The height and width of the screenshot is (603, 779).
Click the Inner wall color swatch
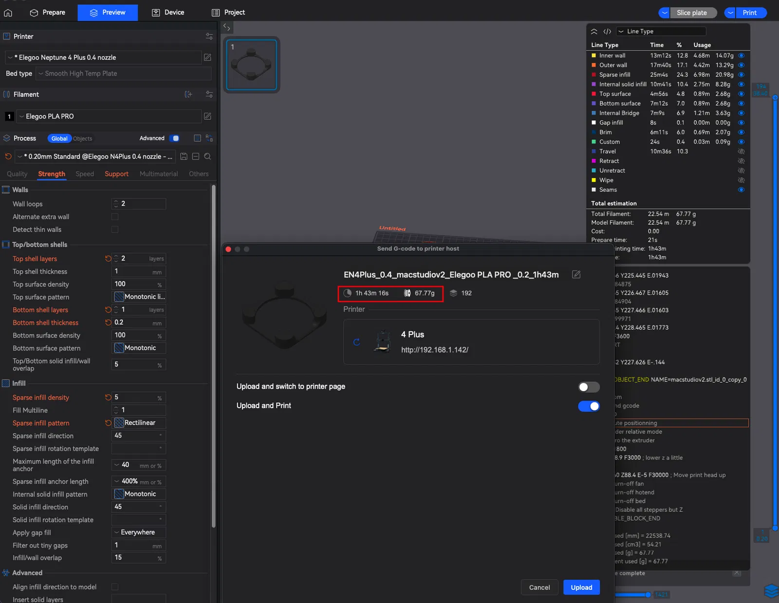[x=594, y=56]
